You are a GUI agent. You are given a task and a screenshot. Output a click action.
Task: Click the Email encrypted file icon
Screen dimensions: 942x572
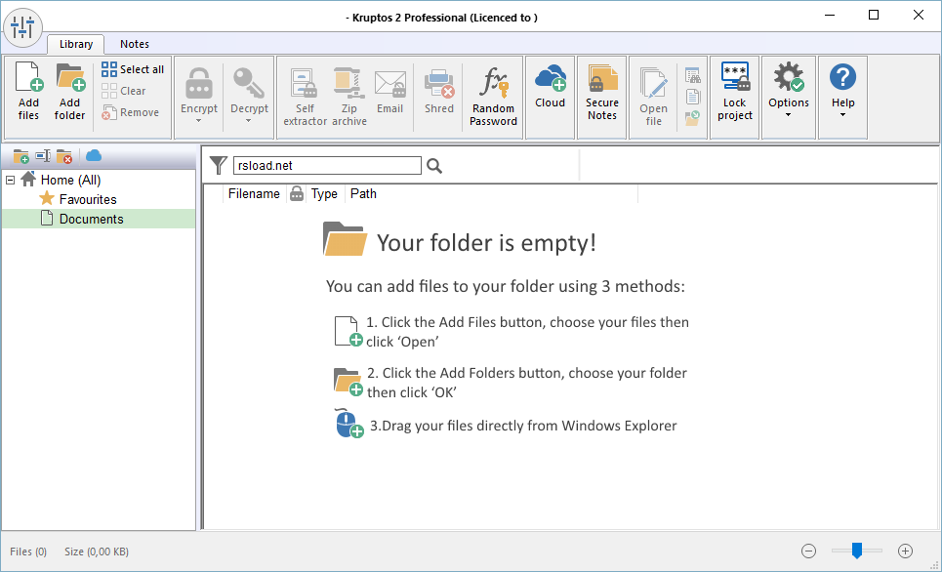click(x=389, y=84)
